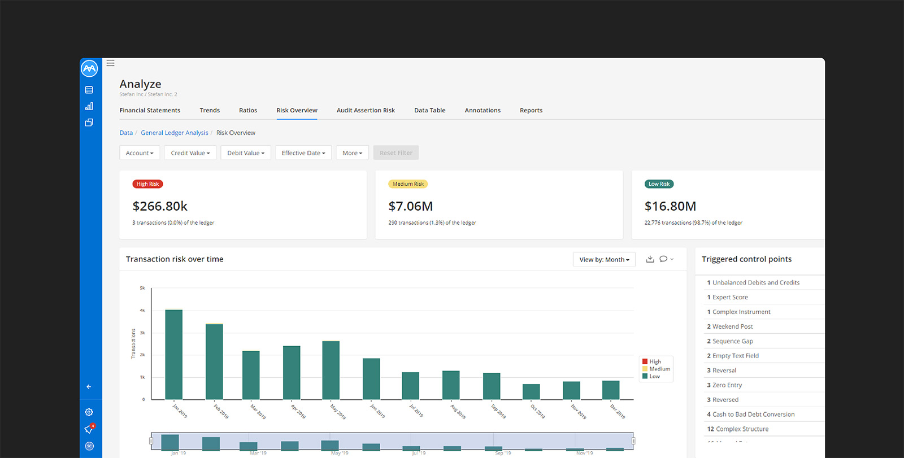Image resolution: width=904 pixels, height=458 pixels.
Task: Go to the Reports tab
Action: coord(531,111)
